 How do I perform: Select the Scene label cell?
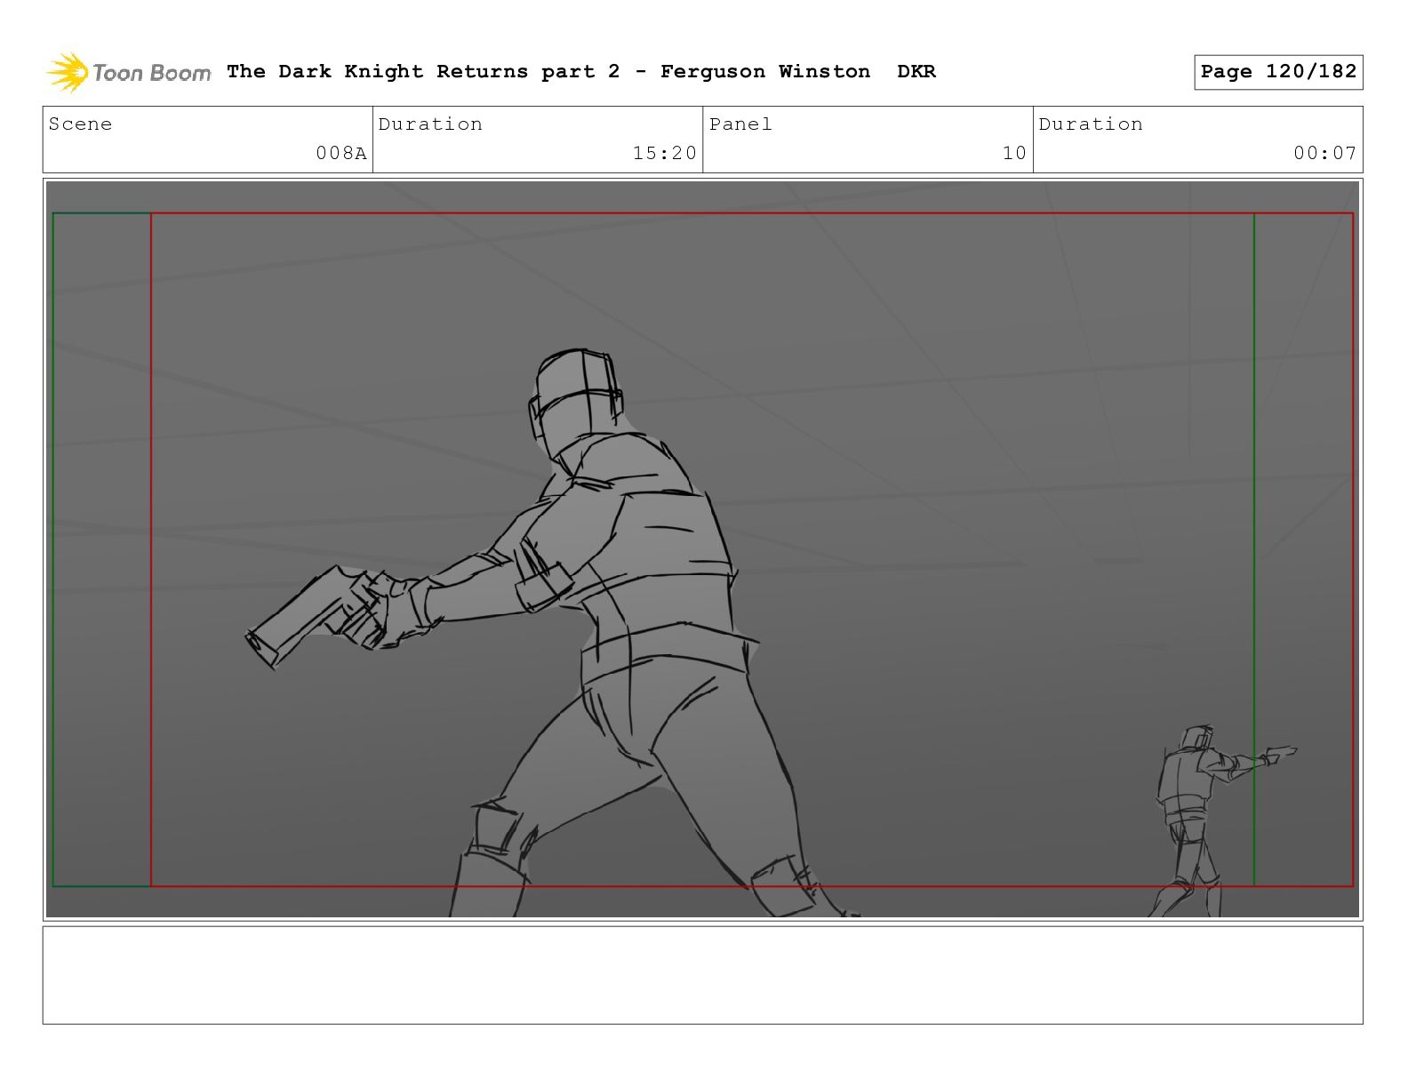click(208, 140)
